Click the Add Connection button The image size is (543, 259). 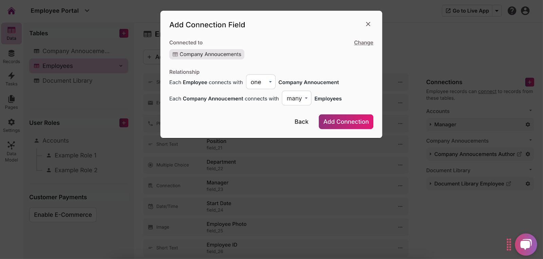pyautogui.click(x=346, y=122)
